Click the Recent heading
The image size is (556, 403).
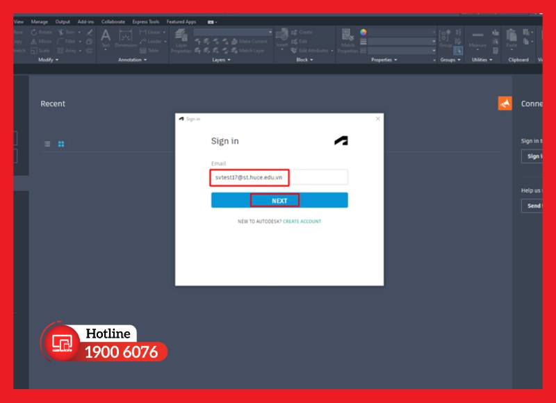53,104
